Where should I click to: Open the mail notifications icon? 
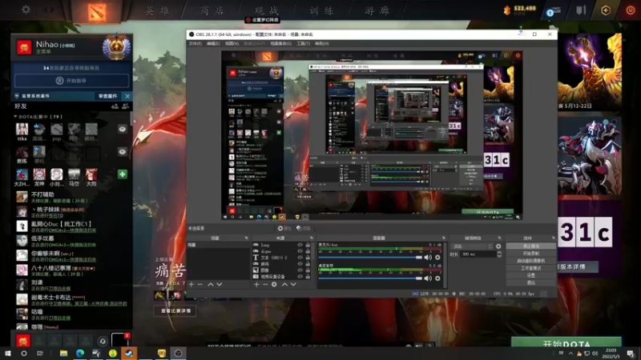tap(554, 10)
